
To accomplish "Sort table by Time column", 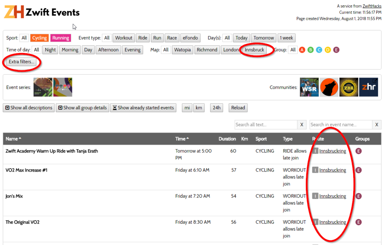I will [x=182, y=139].
